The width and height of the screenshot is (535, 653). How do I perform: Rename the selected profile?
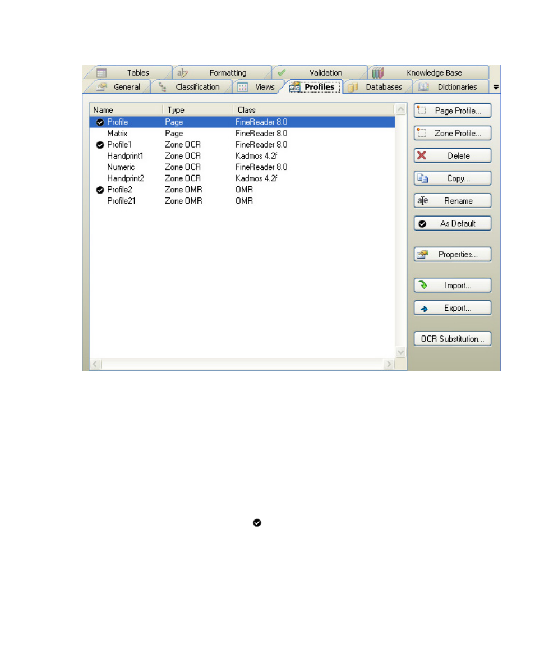pos(453,201)
